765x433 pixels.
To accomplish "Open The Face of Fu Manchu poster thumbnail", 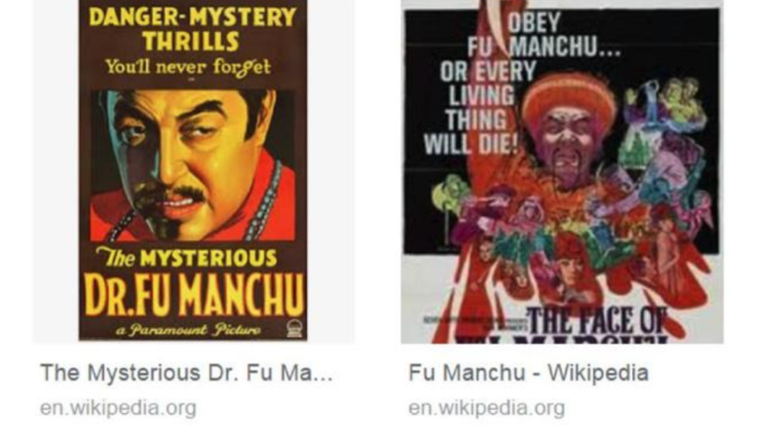I will point(562,172).
